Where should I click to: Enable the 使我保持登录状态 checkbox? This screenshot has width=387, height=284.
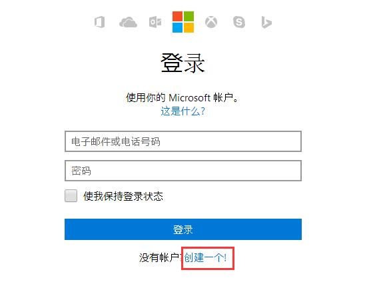[x=71, y=196]
